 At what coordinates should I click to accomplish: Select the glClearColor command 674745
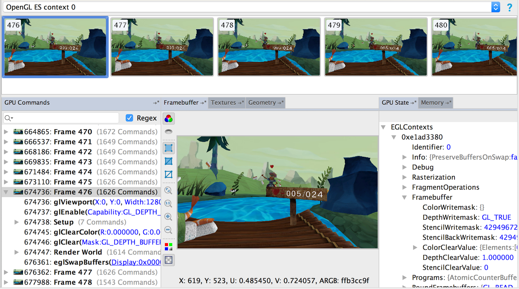[x=92, y=232]
